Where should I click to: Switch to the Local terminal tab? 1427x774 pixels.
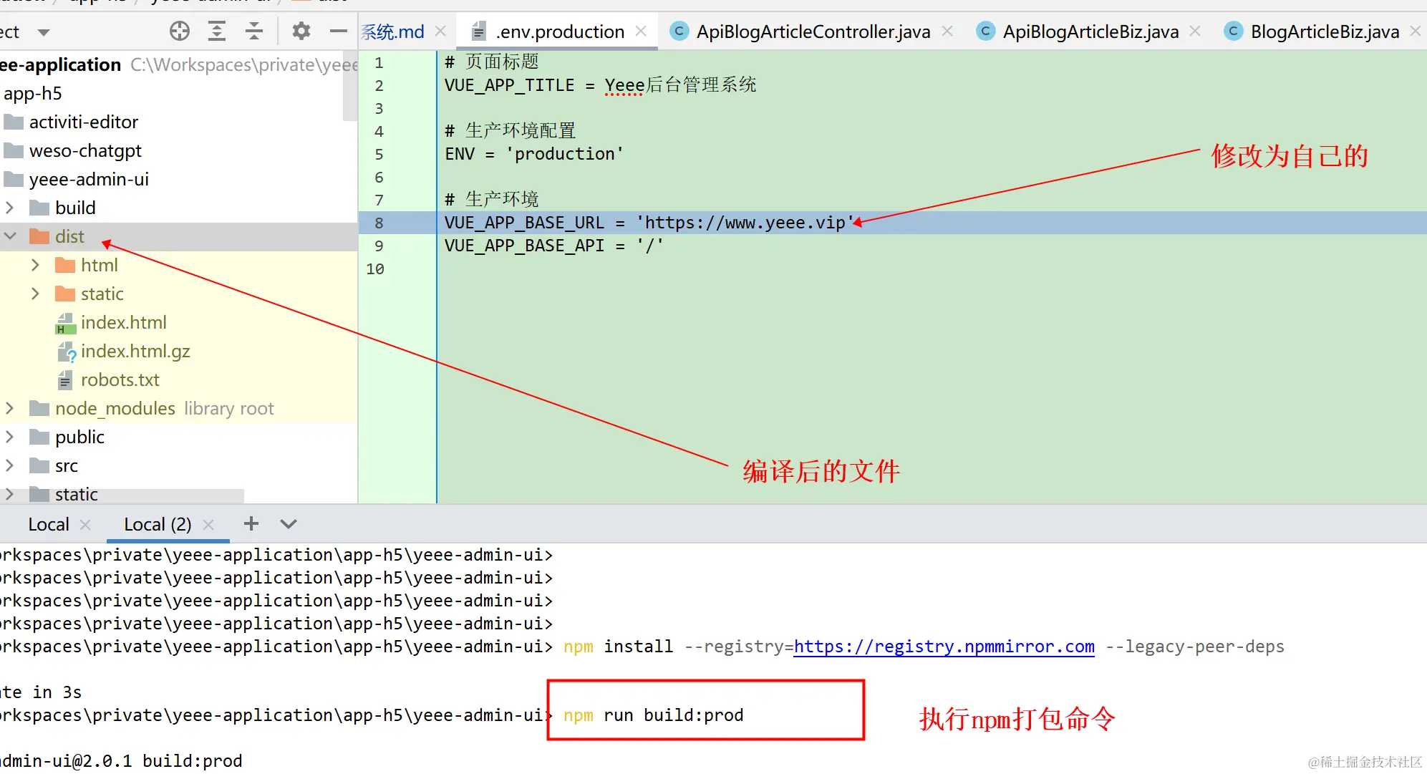tap(49, 523)
